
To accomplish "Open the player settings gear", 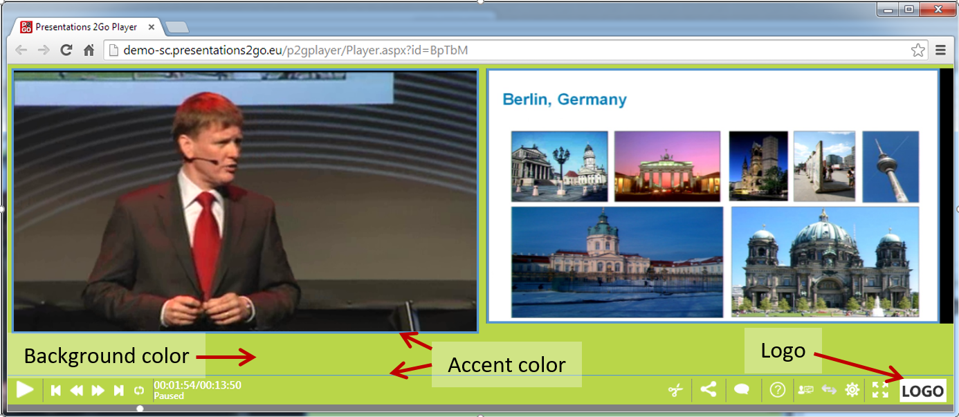I will (x=852, y=390).
